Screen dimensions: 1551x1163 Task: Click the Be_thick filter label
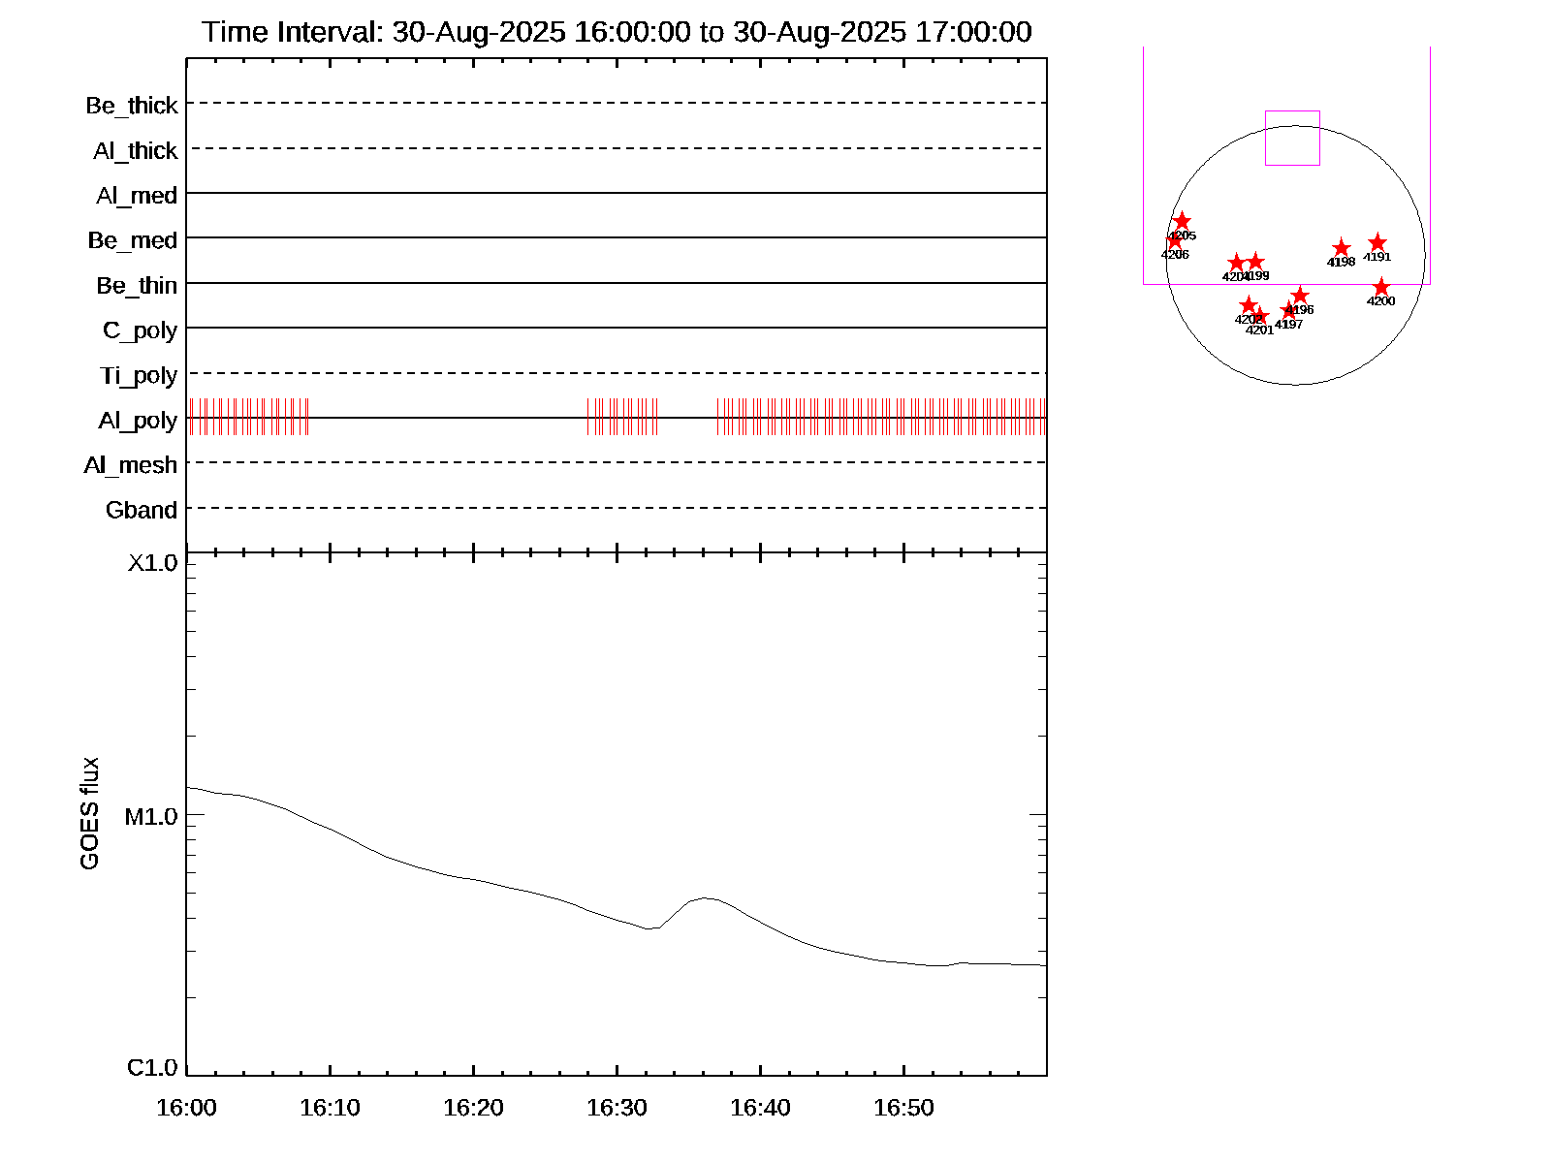pyautogui.click(x=132, y=105)
